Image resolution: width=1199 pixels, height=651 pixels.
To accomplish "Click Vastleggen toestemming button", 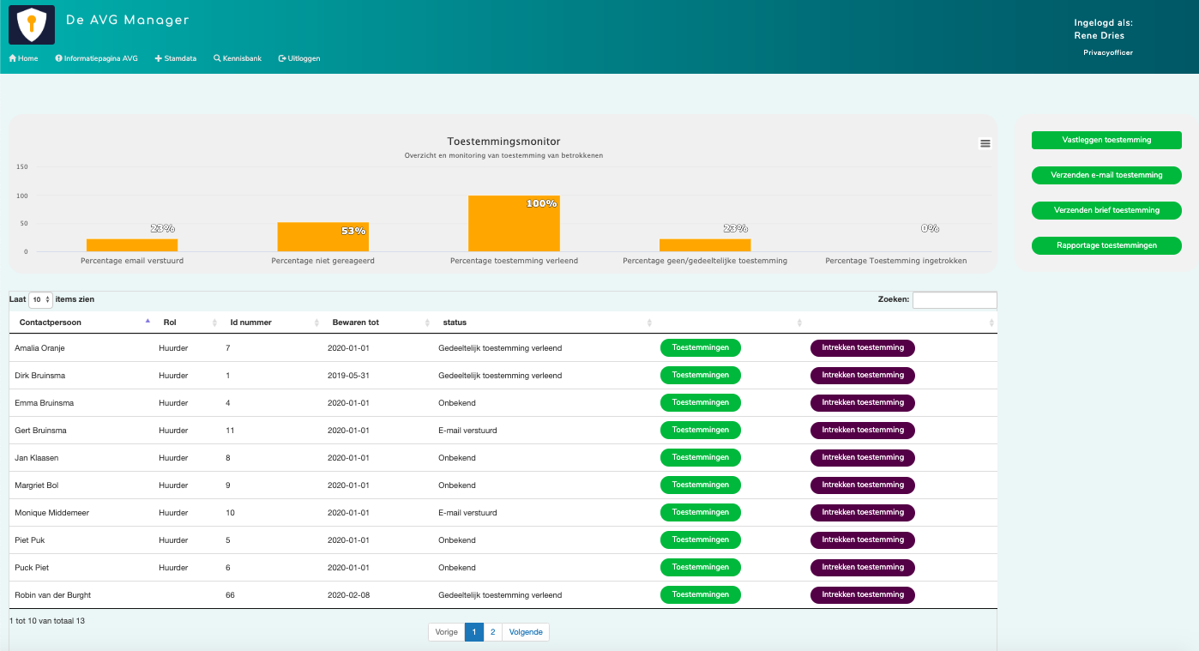I will 1106,140.
